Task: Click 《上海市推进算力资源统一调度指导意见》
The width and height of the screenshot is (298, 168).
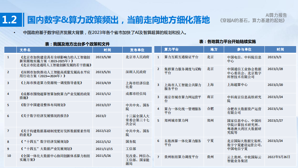Action: click(51, 83)
